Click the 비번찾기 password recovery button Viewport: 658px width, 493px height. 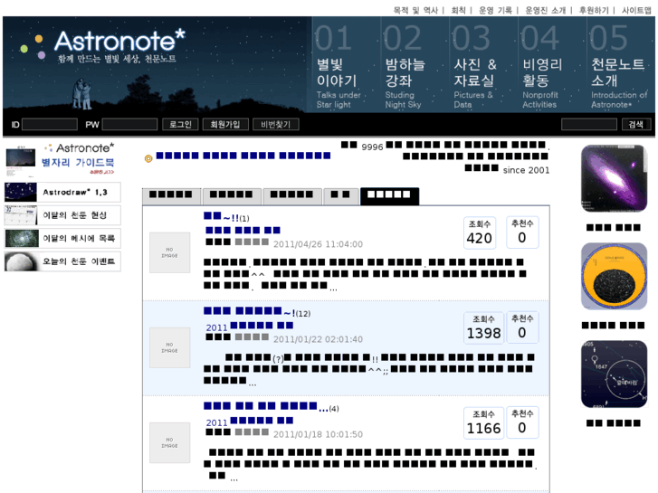coord(276,124)
